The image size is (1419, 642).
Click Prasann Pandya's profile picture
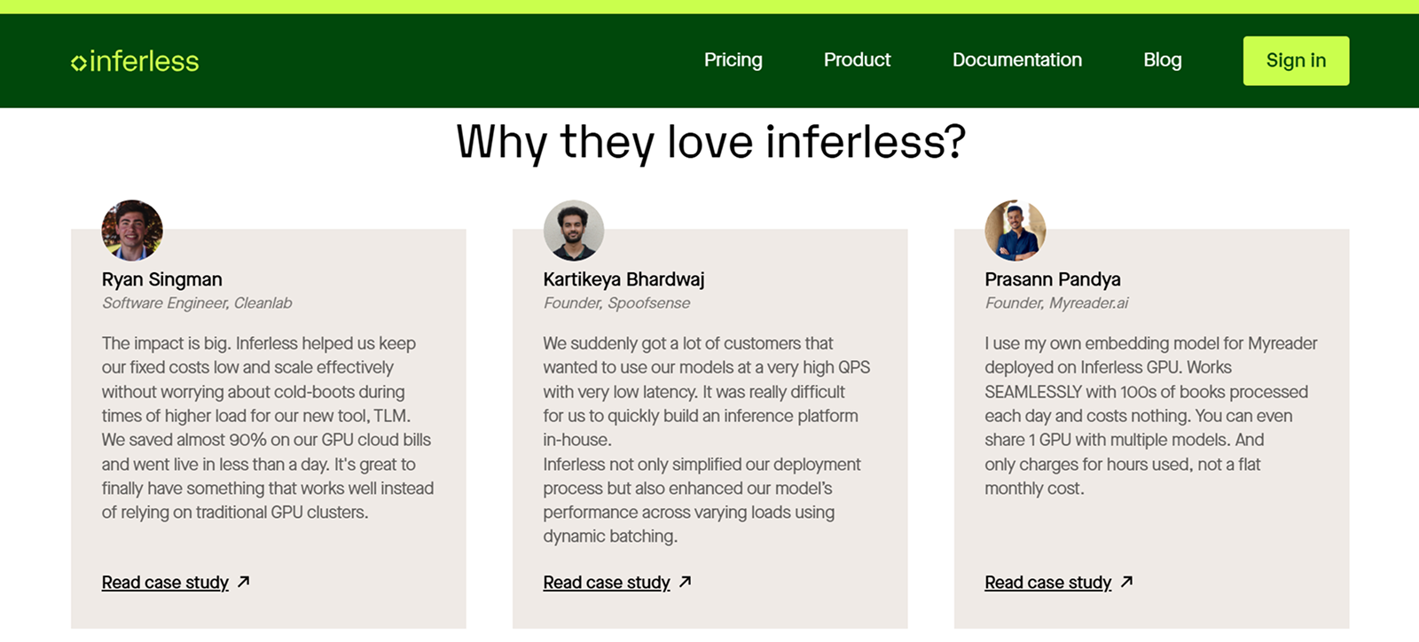(1015, 230)
